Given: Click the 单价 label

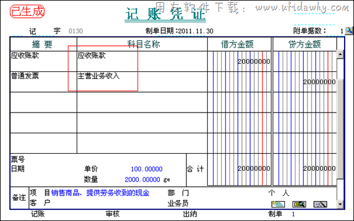Looking at the screenshot, I should [91, 169].
